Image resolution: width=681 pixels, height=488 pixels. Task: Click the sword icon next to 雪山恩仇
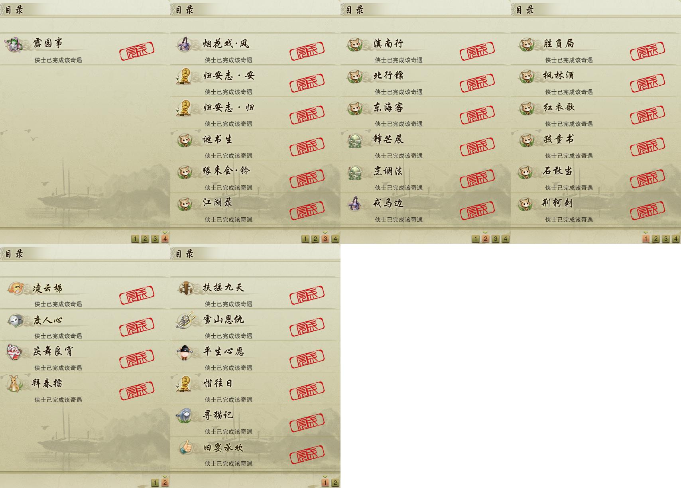click(x=184, y=320)
